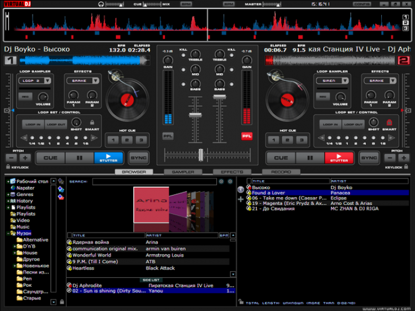Click the browser Search input field

pyautogui.click(x=154, y=181)
